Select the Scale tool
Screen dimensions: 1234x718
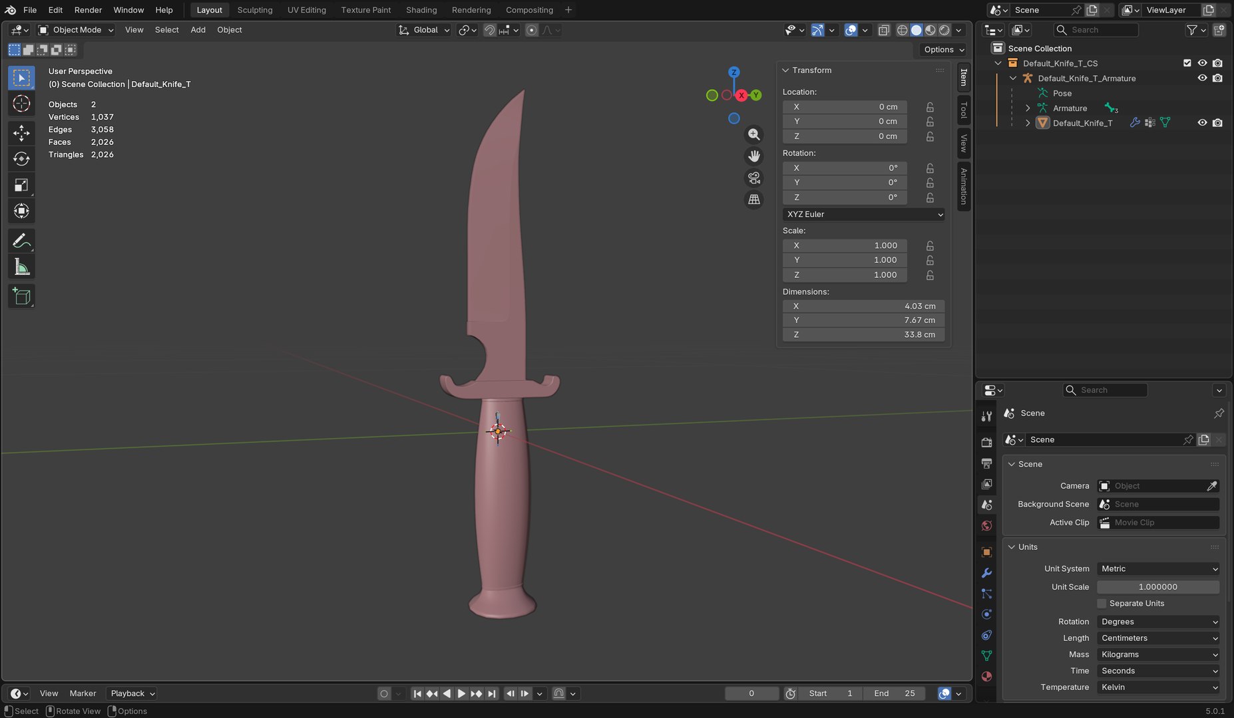click(21, 185)
